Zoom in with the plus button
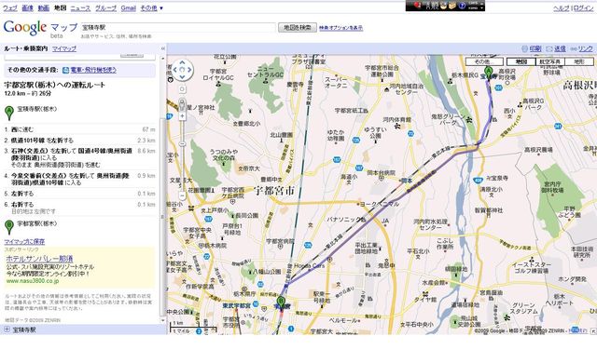Screen dimensions: 597x363 click(x=182, y=115)
